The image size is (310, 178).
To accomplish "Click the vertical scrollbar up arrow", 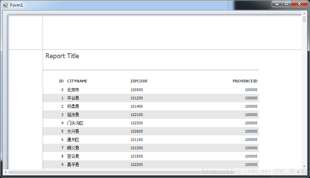I will tap(304, 13).
